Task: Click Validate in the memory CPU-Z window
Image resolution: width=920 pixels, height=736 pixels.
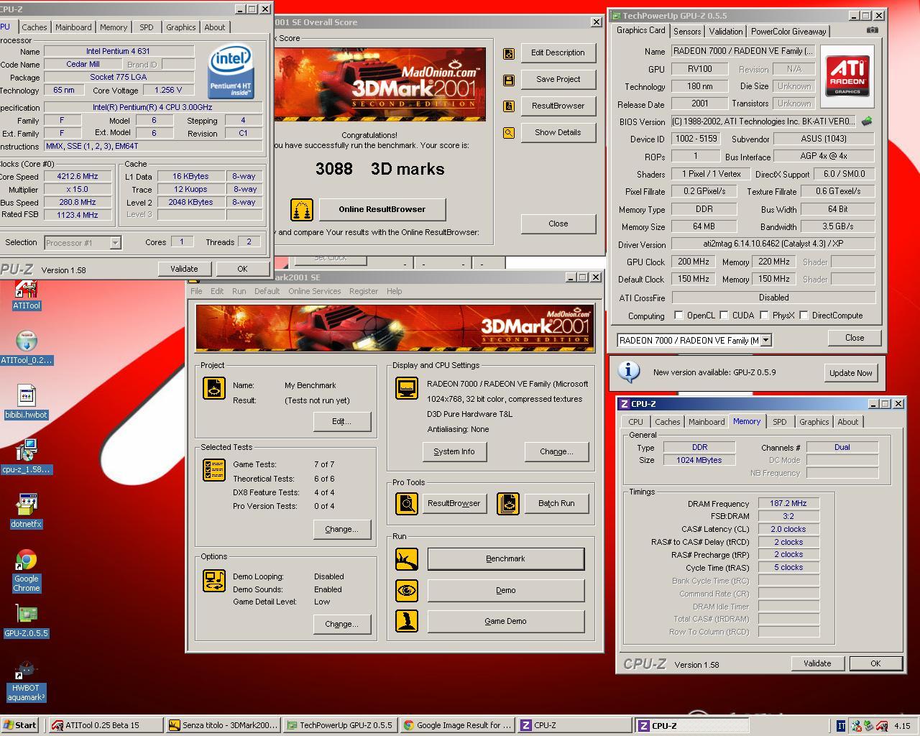Action: point(816,663)
